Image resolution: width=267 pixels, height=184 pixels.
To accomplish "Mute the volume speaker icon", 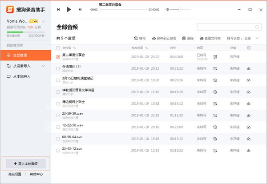I will click(167, 9).
